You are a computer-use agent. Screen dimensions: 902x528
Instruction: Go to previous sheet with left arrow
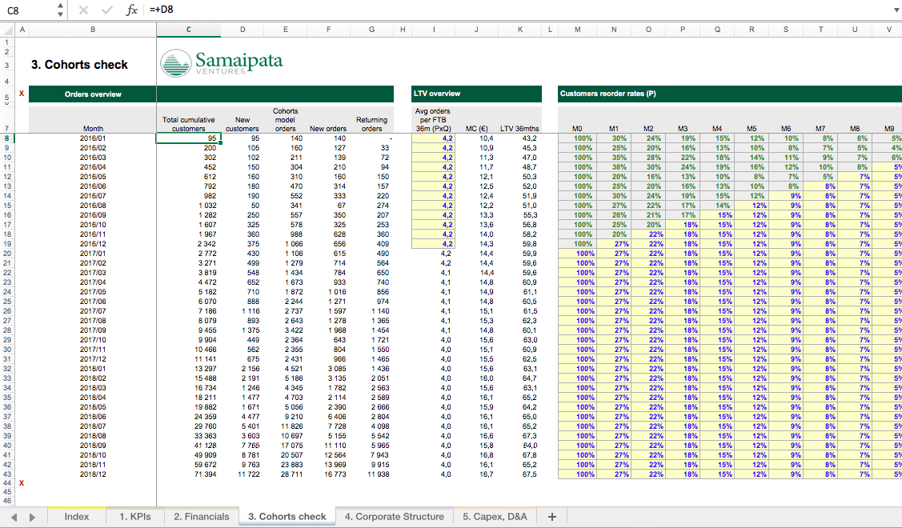point(14,517)
